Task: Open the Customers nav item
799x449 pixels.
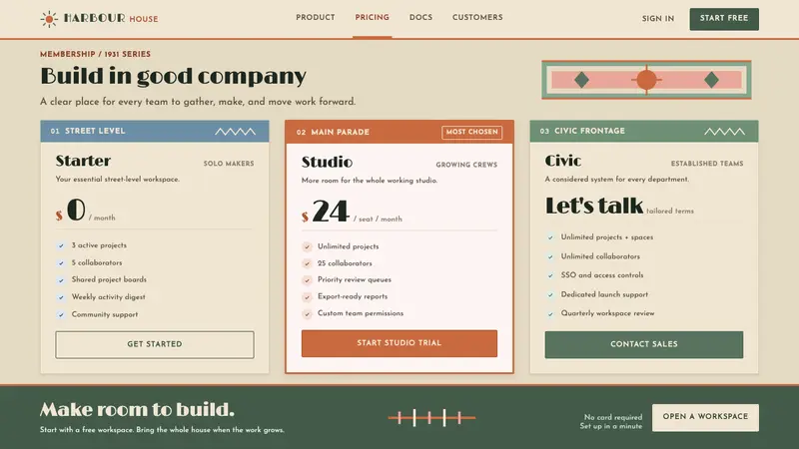Action: pyautogui.click(x=477, y=17)
